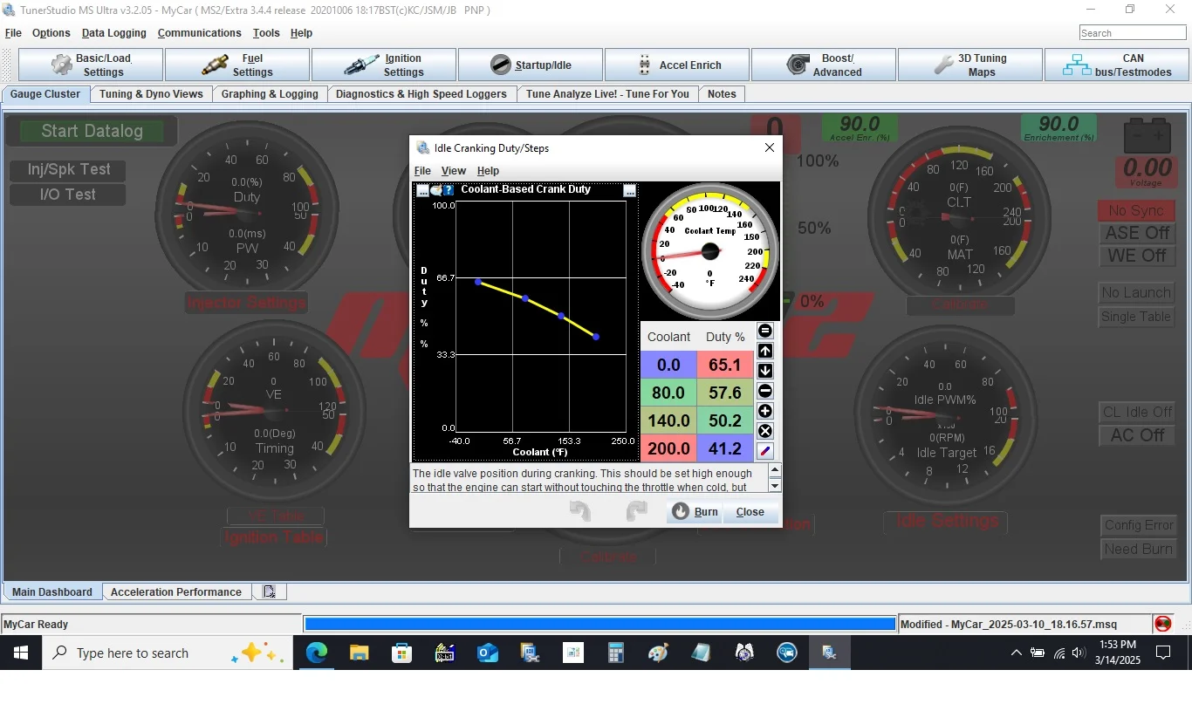
Task: Open File Explorer from the taskbar
Action: (x=359, y=653)
